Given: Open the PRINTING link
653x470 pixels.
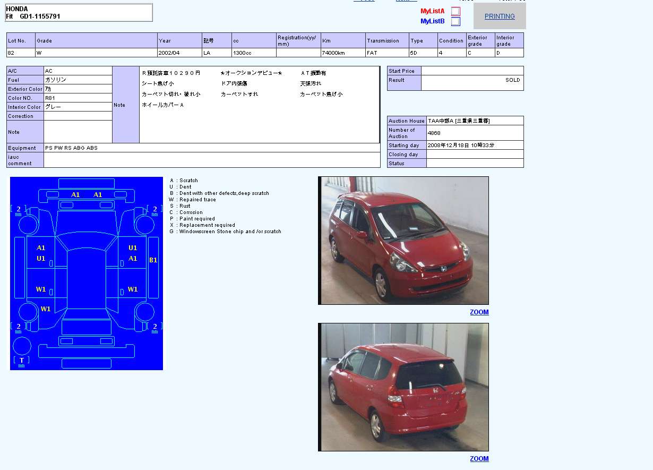Looking at the screenshot, I should tap(500, 16).
